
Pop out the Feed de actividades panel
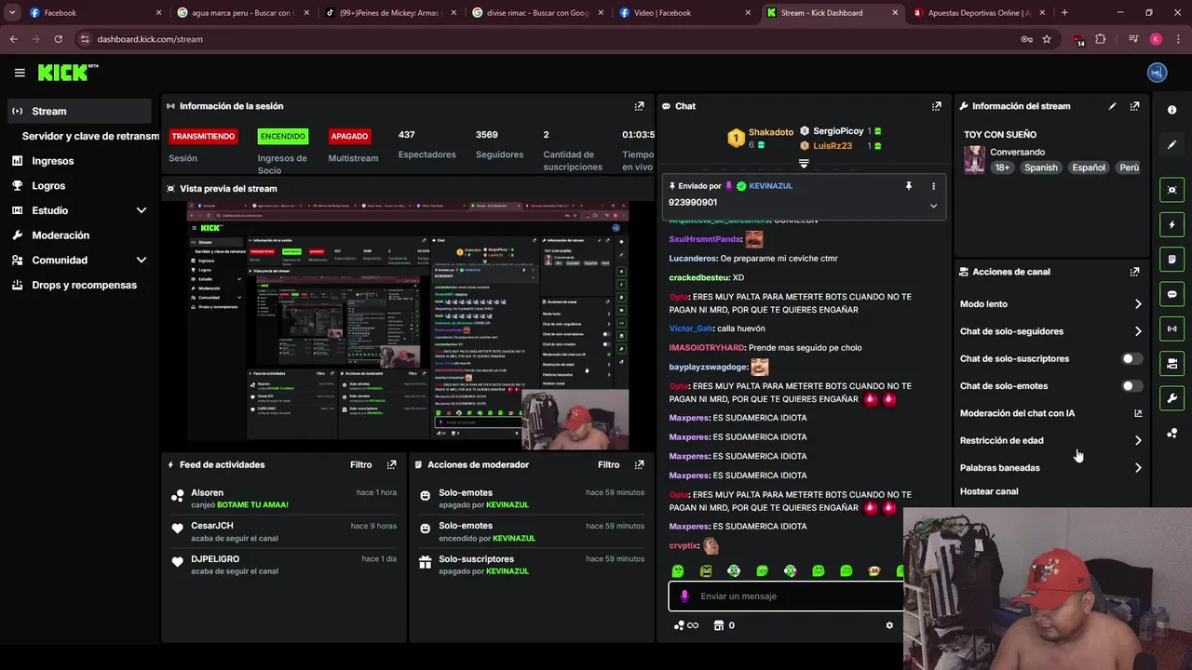pos(391,464)
